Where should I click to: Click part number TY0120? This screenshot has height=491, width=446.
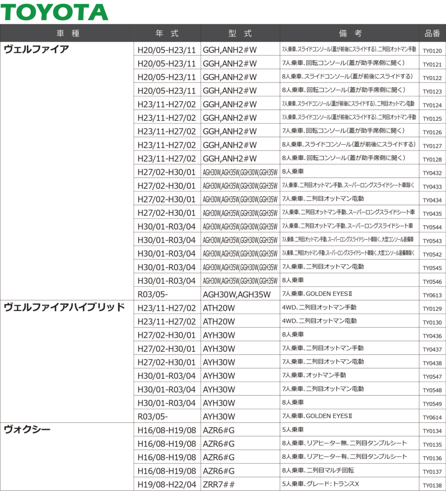[x=432, y=51]
